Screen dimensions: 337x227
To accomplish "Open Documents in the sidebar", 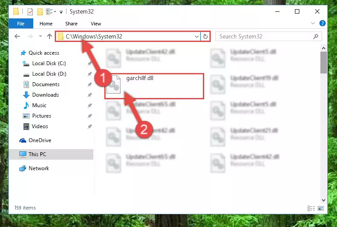I will coord(46,84).
